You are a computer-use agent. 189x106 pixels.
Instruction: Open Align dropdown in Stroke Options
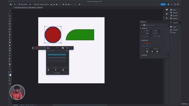click(x=50, y=70)
